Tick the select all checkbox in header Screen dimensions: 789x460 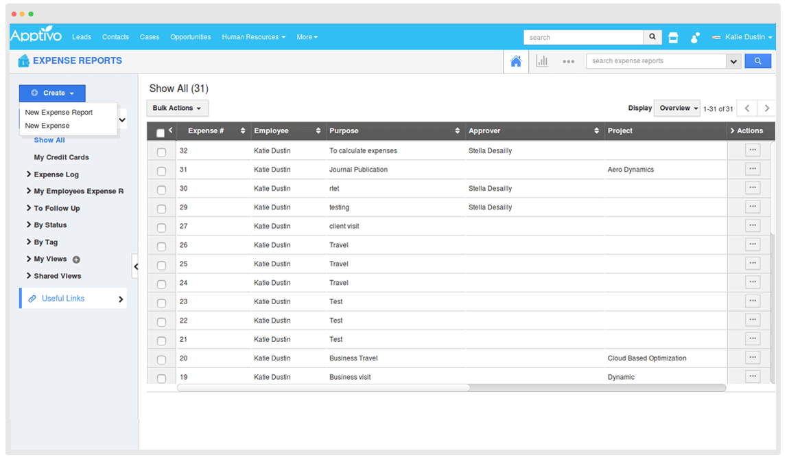[161, 133]
